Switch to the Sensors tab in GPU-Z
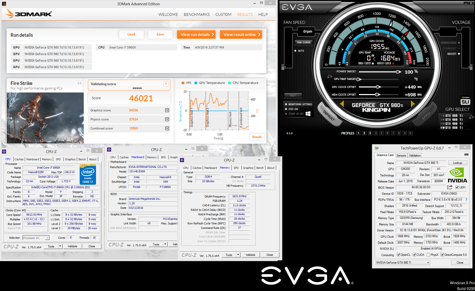Viewport: 475px width, 291px height. point(401,155)
